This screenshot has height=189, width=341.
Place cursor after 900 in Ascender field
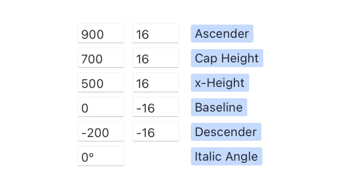pyautogui.click(x=105, y=34)
